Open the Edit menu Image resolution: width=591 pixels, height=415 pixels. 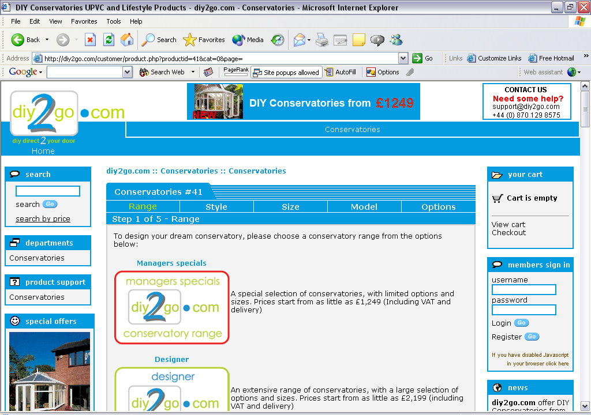(x=35, y=21)
